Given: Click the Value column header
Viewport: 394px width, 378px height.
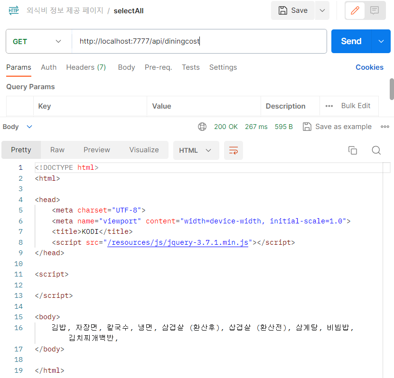Looking at the screenshot, I should coord(161,106).
